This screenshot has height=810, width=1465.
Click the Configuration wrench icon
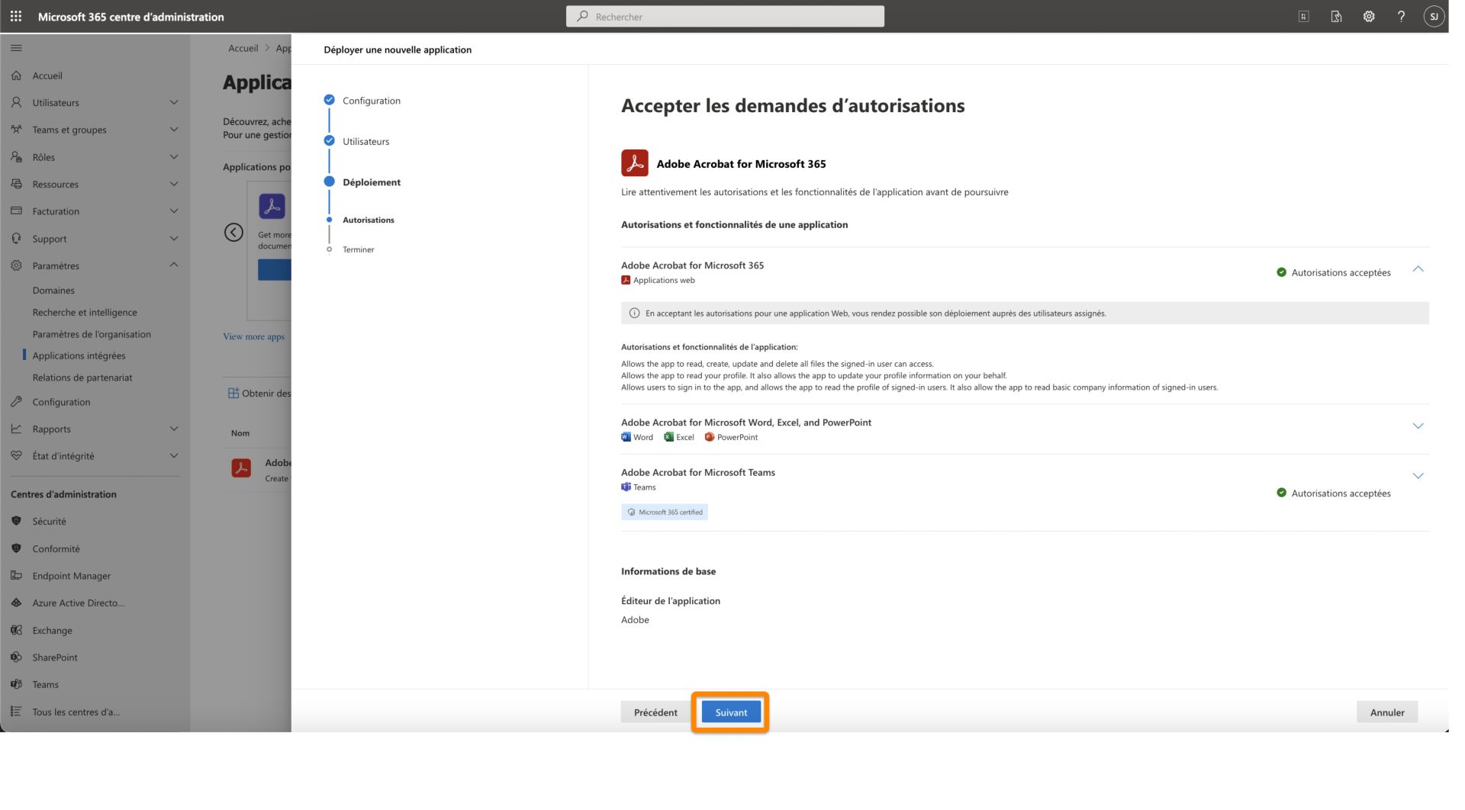point(16,402)
